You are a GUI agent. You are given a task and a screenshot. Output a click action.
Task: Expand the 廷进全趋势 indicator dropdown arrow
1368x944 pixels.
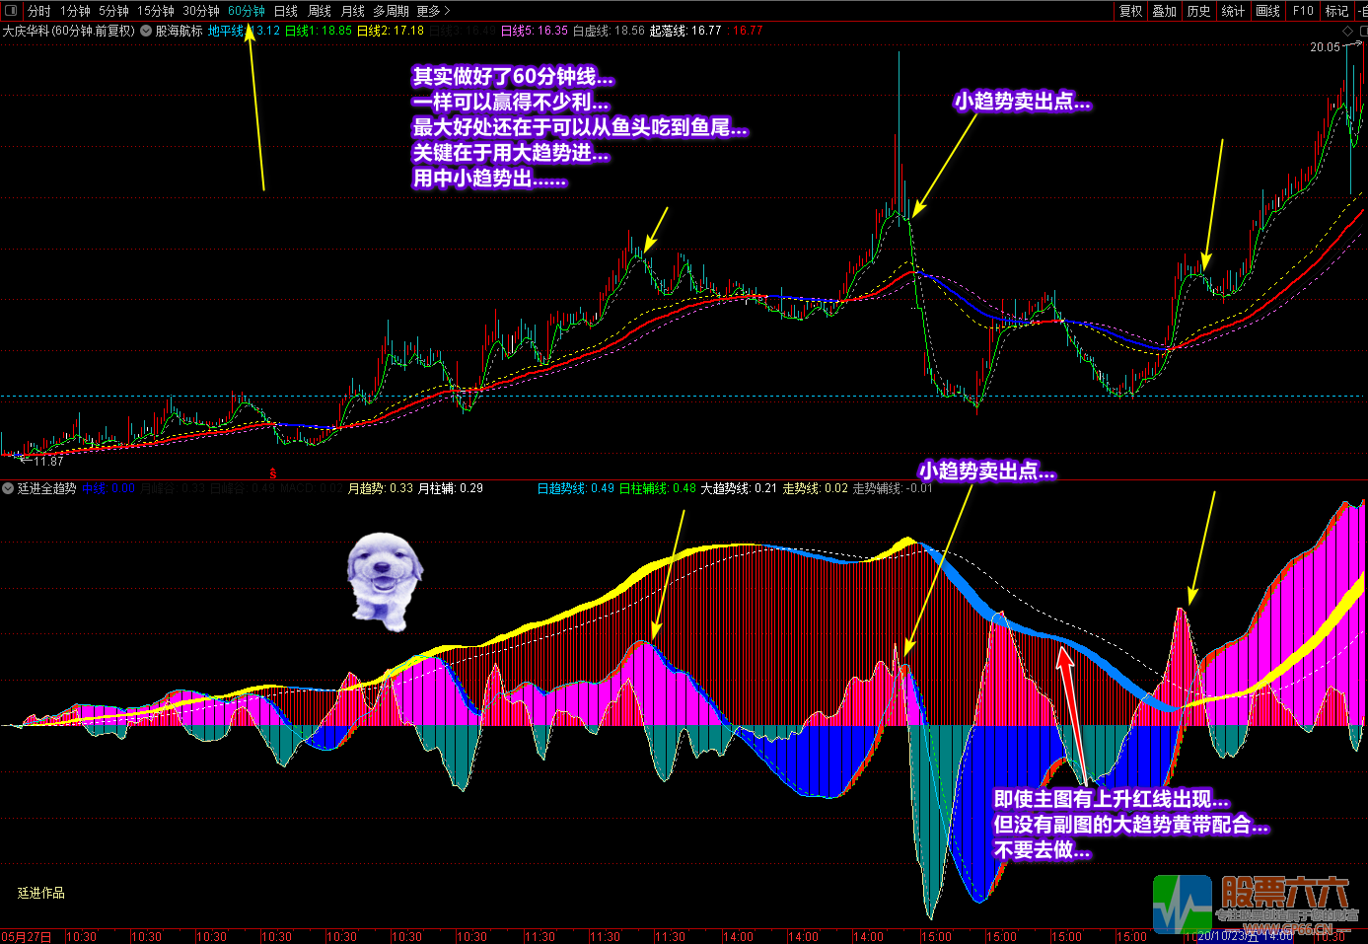point(8,488)
